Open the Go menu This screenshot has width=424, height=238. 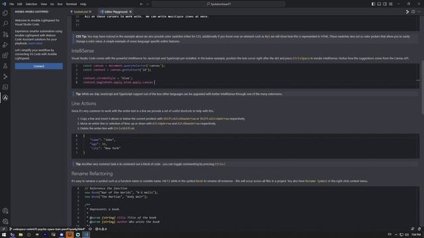[x=52, y=4]
